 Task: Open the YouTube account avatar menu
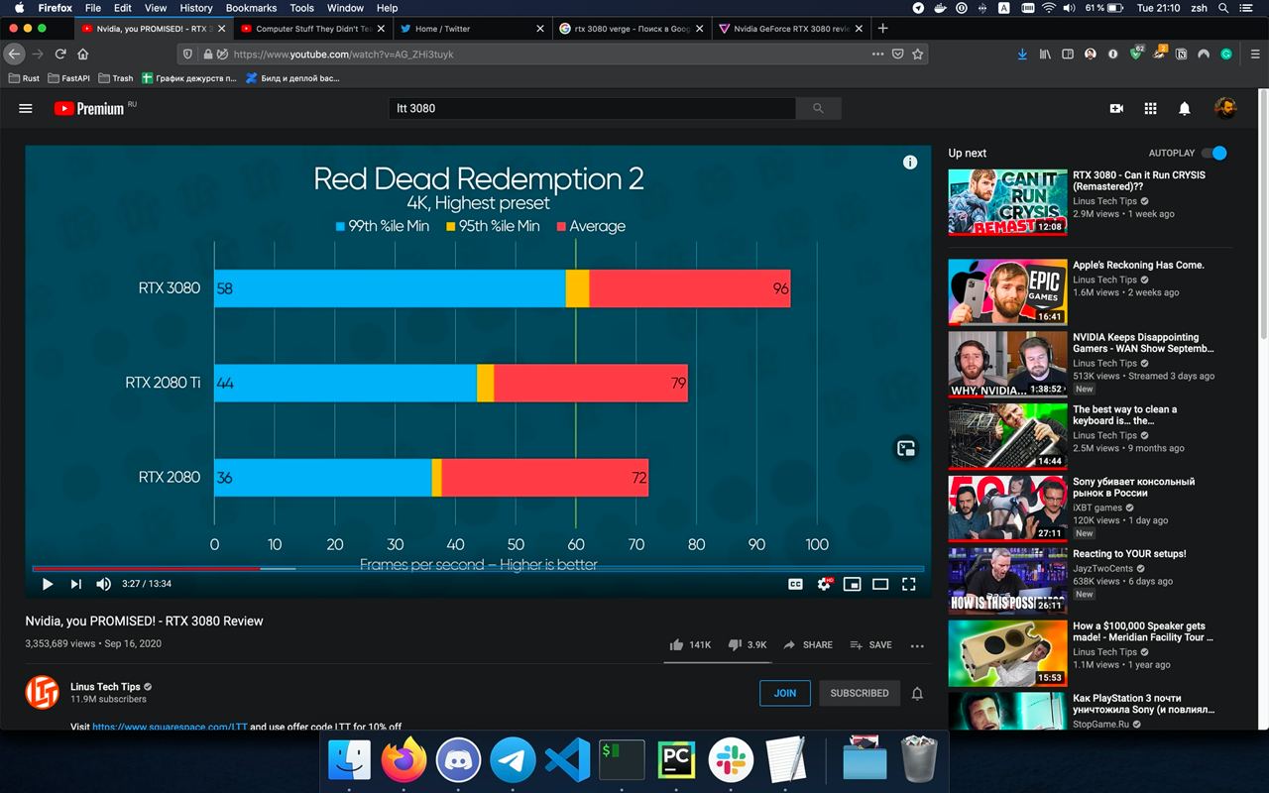(x=1225, y=108)
